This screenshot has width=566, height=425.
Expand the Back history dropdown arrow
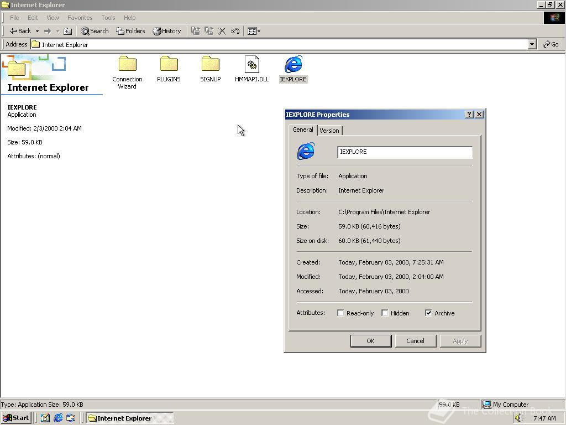coord(37,31)
